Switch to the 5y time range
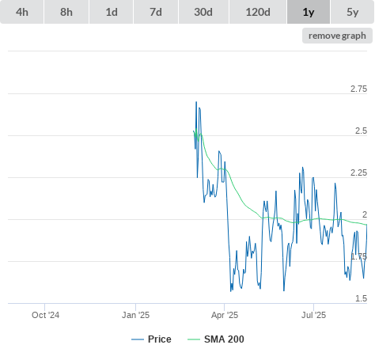This screenshot has width=375, height=360. (353, 12)
